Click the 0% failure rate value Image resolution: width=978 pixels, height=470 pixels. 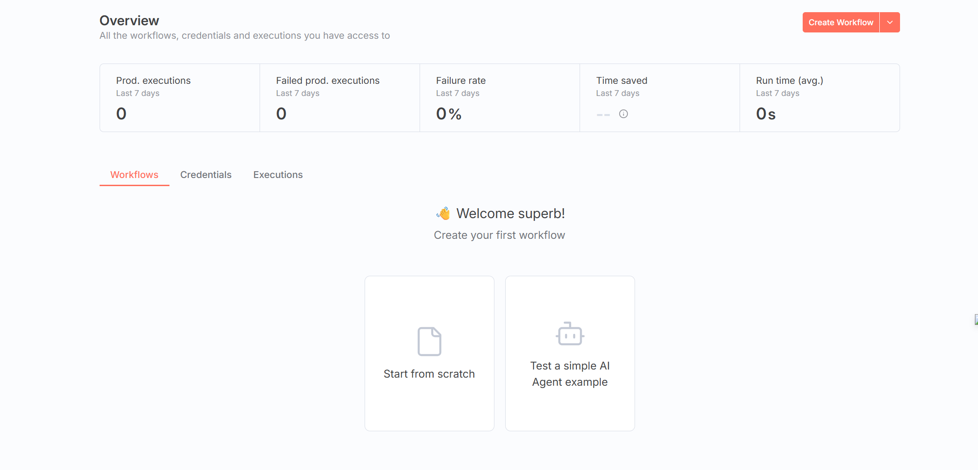tap(449, 114)
